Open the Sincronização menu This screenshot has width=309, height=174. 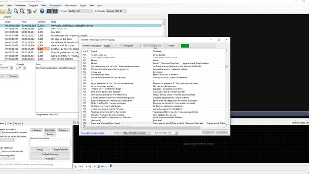click(56, 5)
